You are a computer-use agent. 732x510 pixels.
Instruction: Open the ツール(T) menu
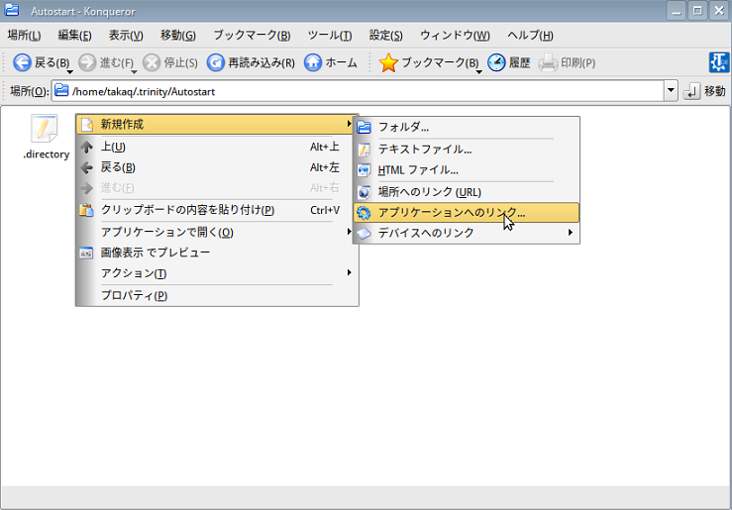(330, 36)
